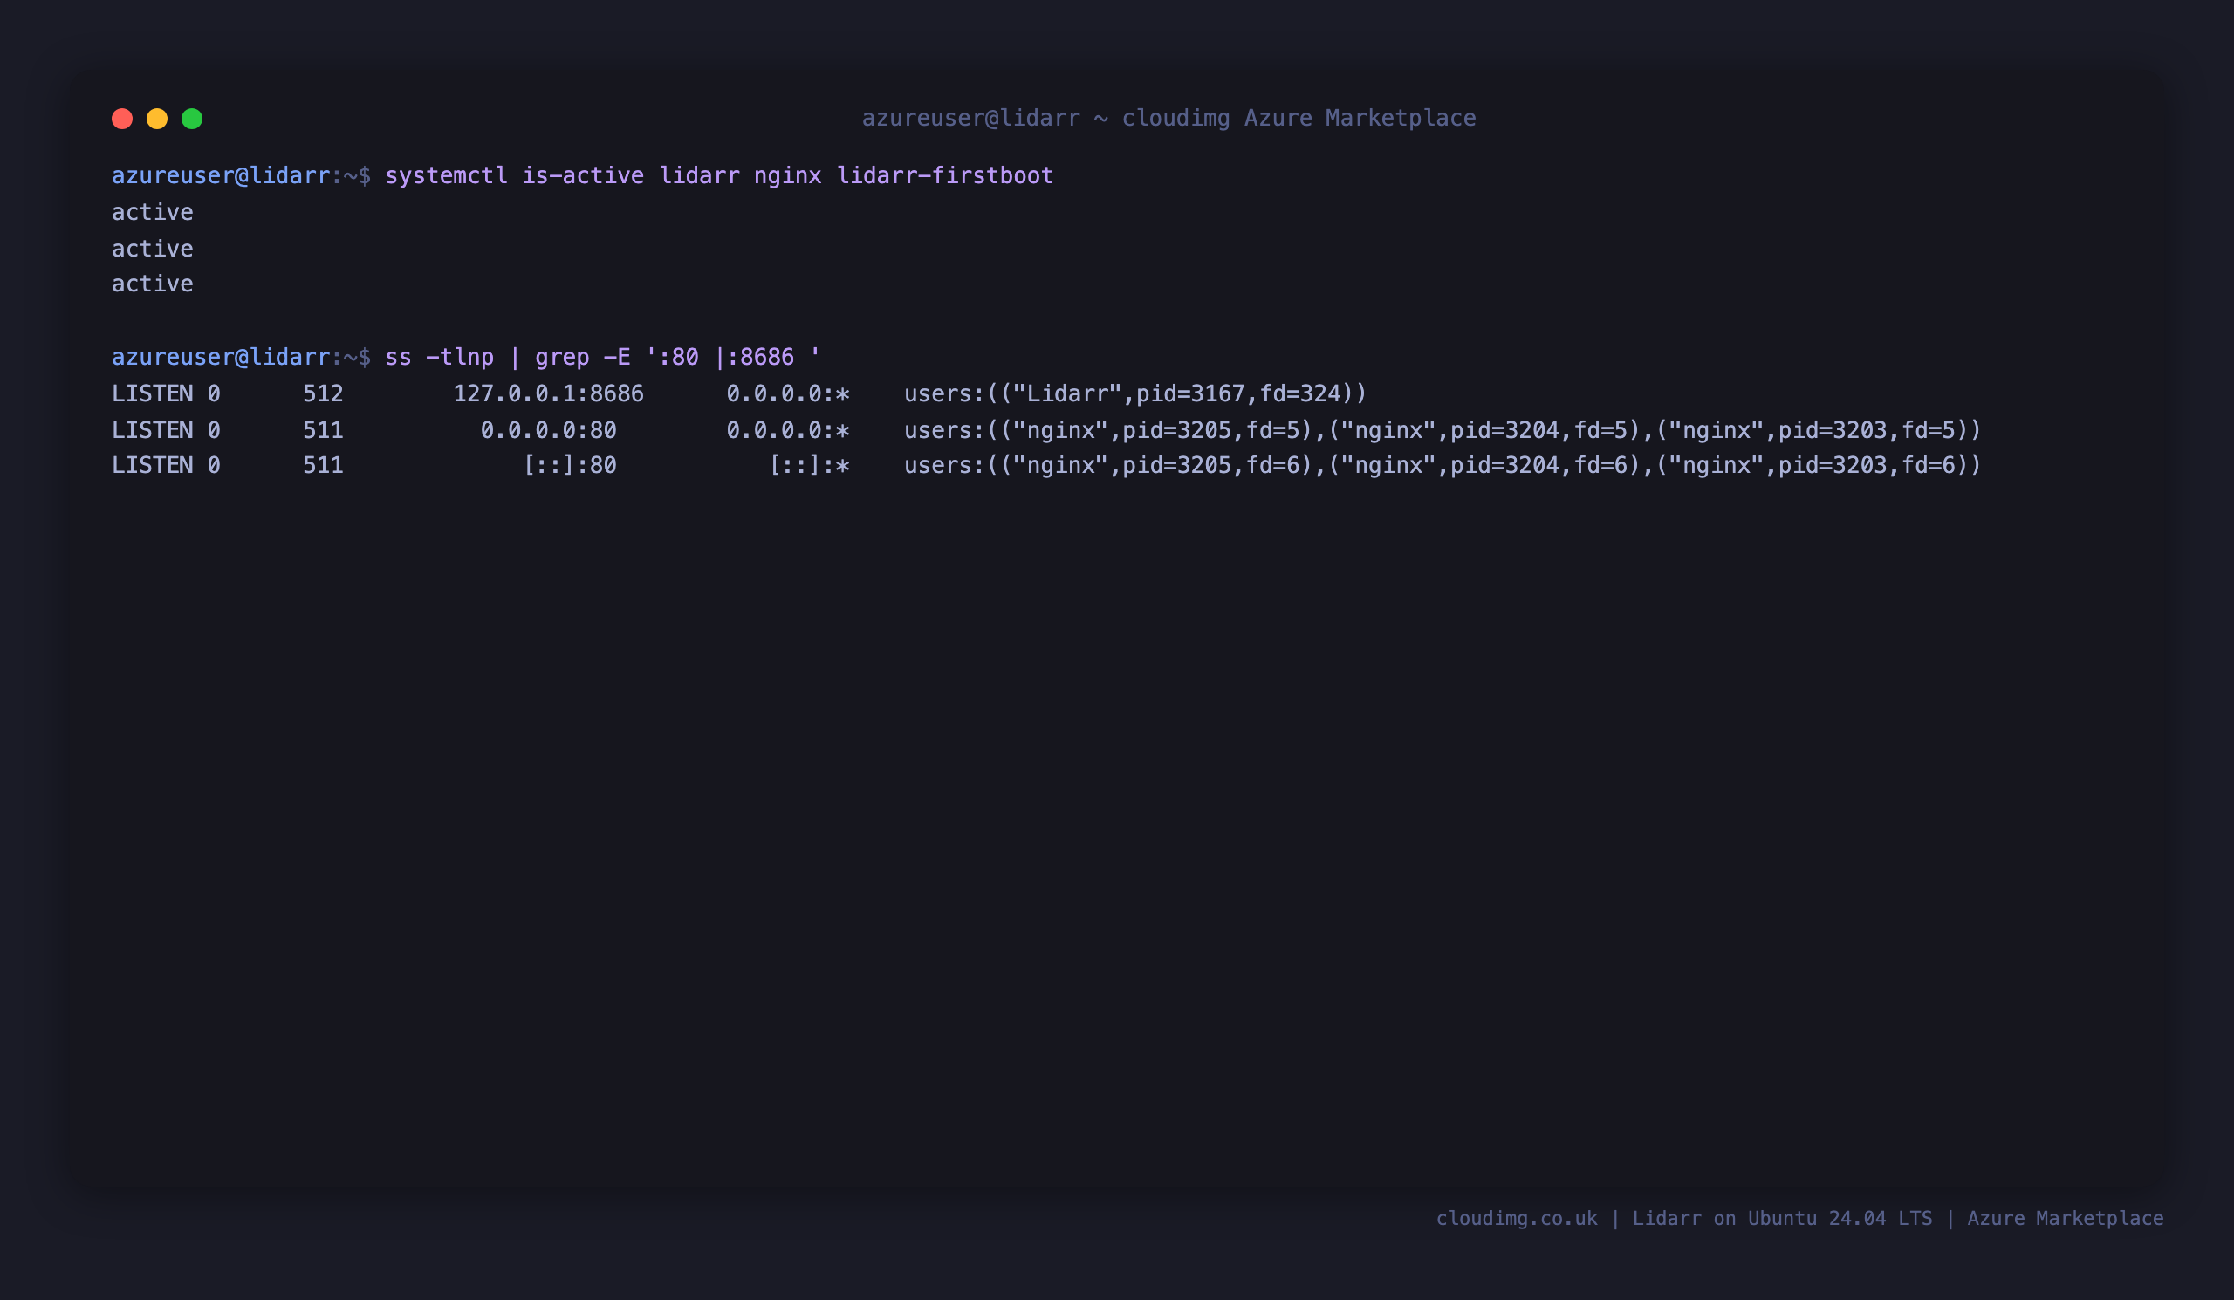Select the third 'active' output line

(153, 284)
